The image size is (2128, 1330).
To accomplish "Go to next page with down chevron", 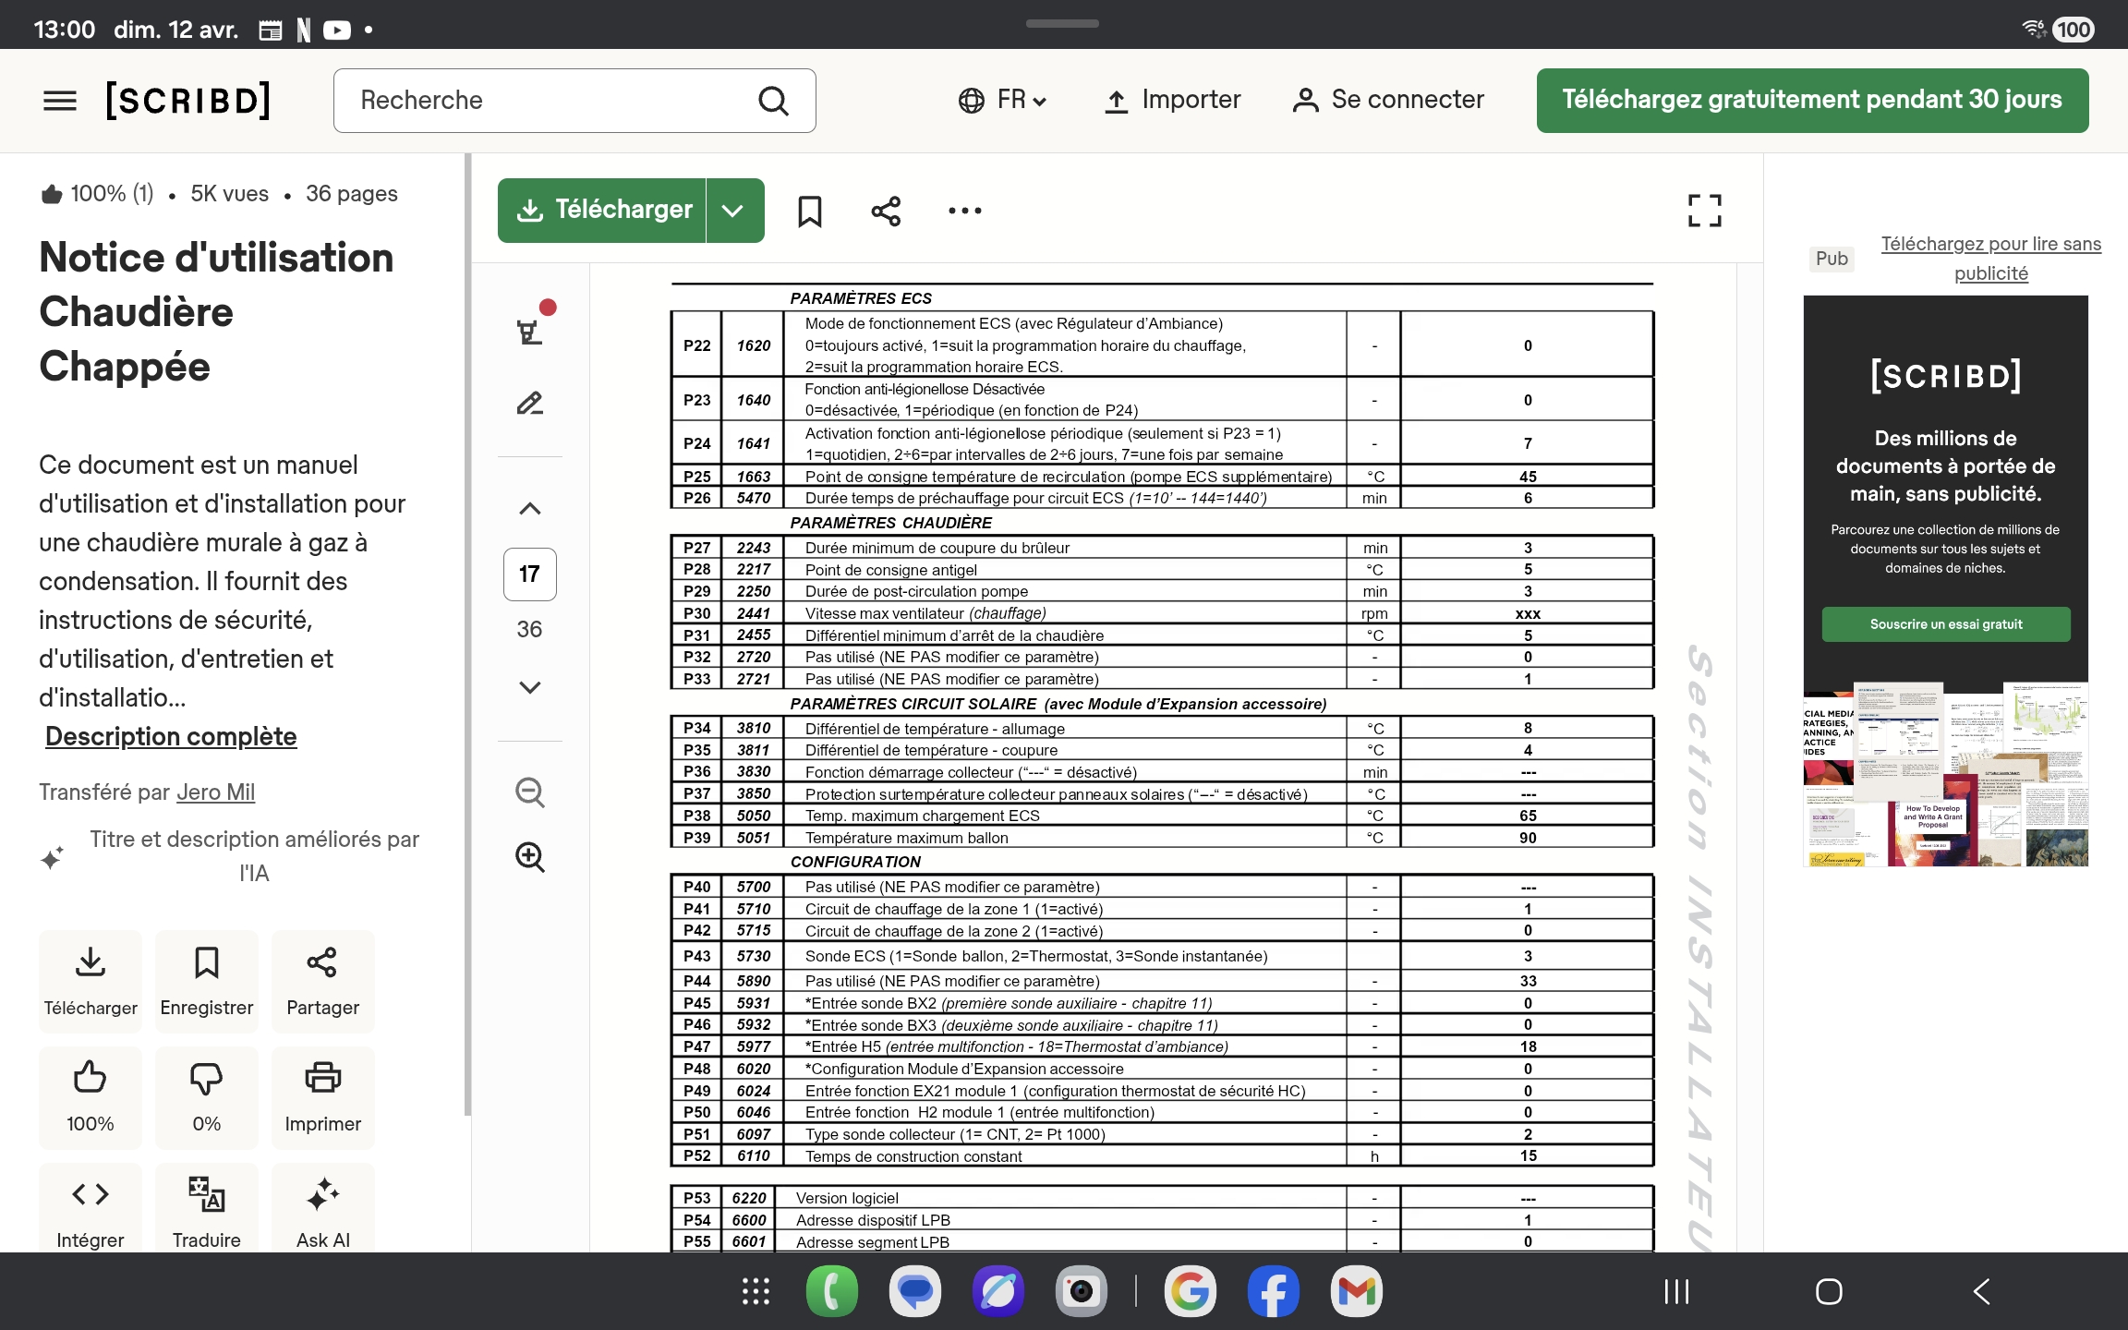I will coord(529,687).
